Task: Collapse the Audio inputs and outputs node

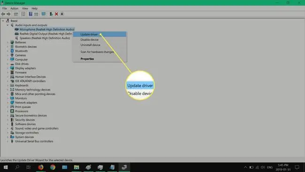Action: click(x=8, y=25)
